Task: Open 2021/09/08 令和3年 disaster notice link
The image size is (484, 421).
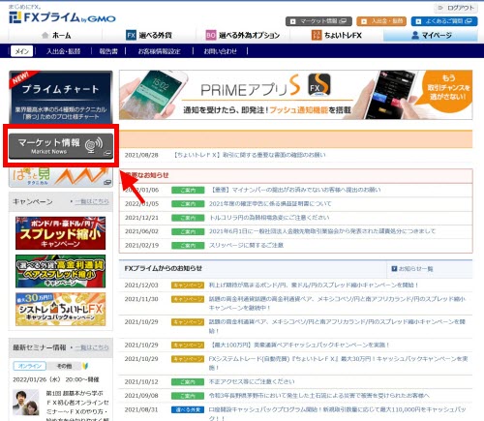Action: tap(319, 396)
